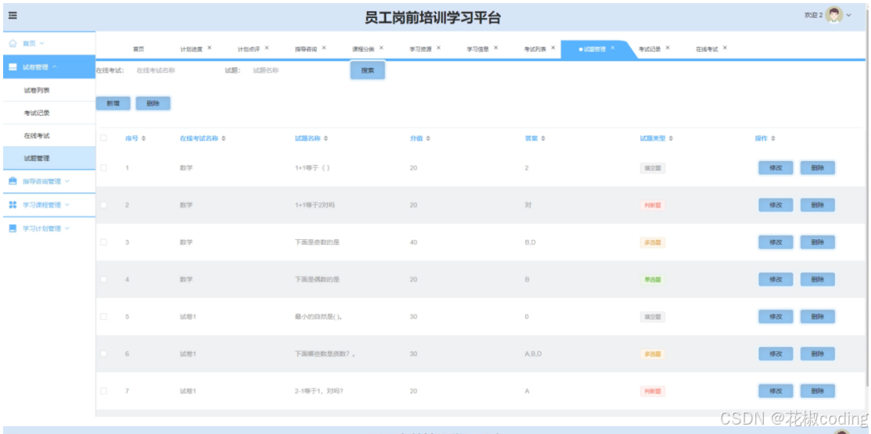Close the 学习信息 tab
This screenshot has height=434, width=871.
tap(495, 48)
